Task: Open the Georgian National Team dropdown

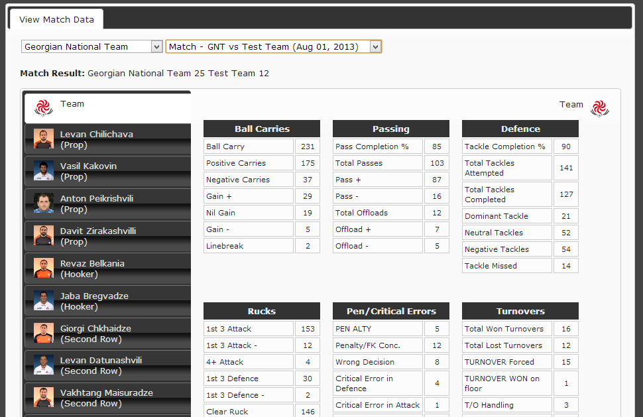Action: tap(91, 47)
